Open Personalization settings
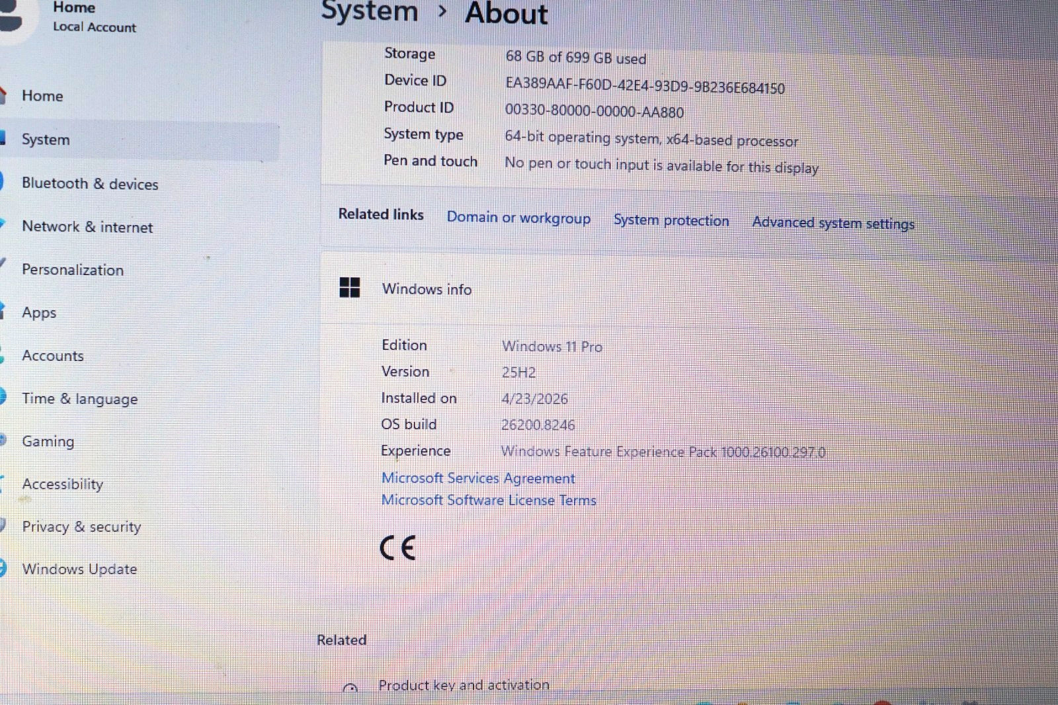Image resolution: width=1058 pixels, height=705 pixels. tap(73, 270)
